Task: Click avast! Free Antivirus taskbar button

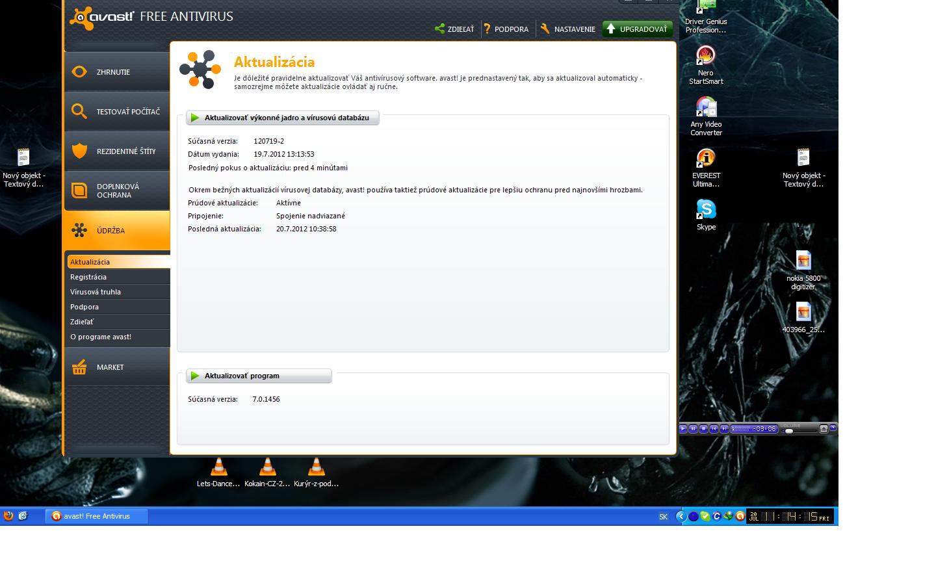Action: [97, 516]
